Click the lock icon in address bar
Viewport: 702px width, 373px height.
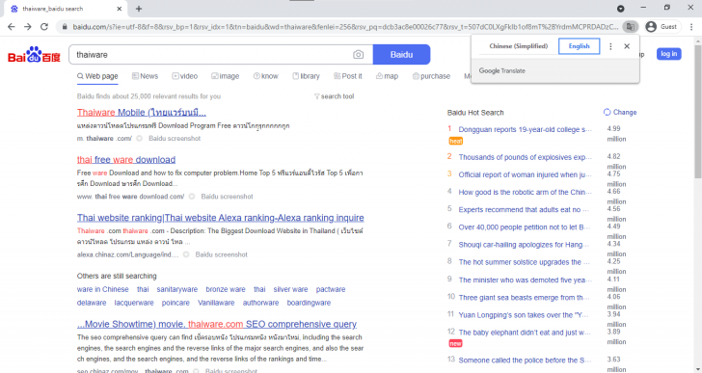point(65,27)
